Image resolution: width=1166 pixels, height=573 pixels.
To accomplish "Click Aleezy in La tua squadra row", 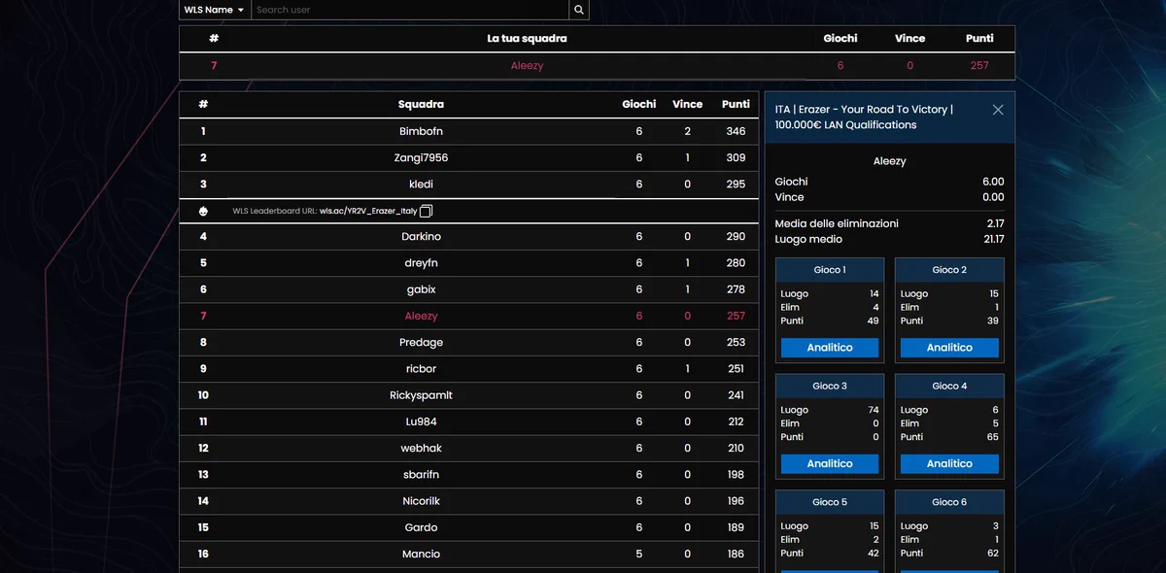I will tap(527, 66).
